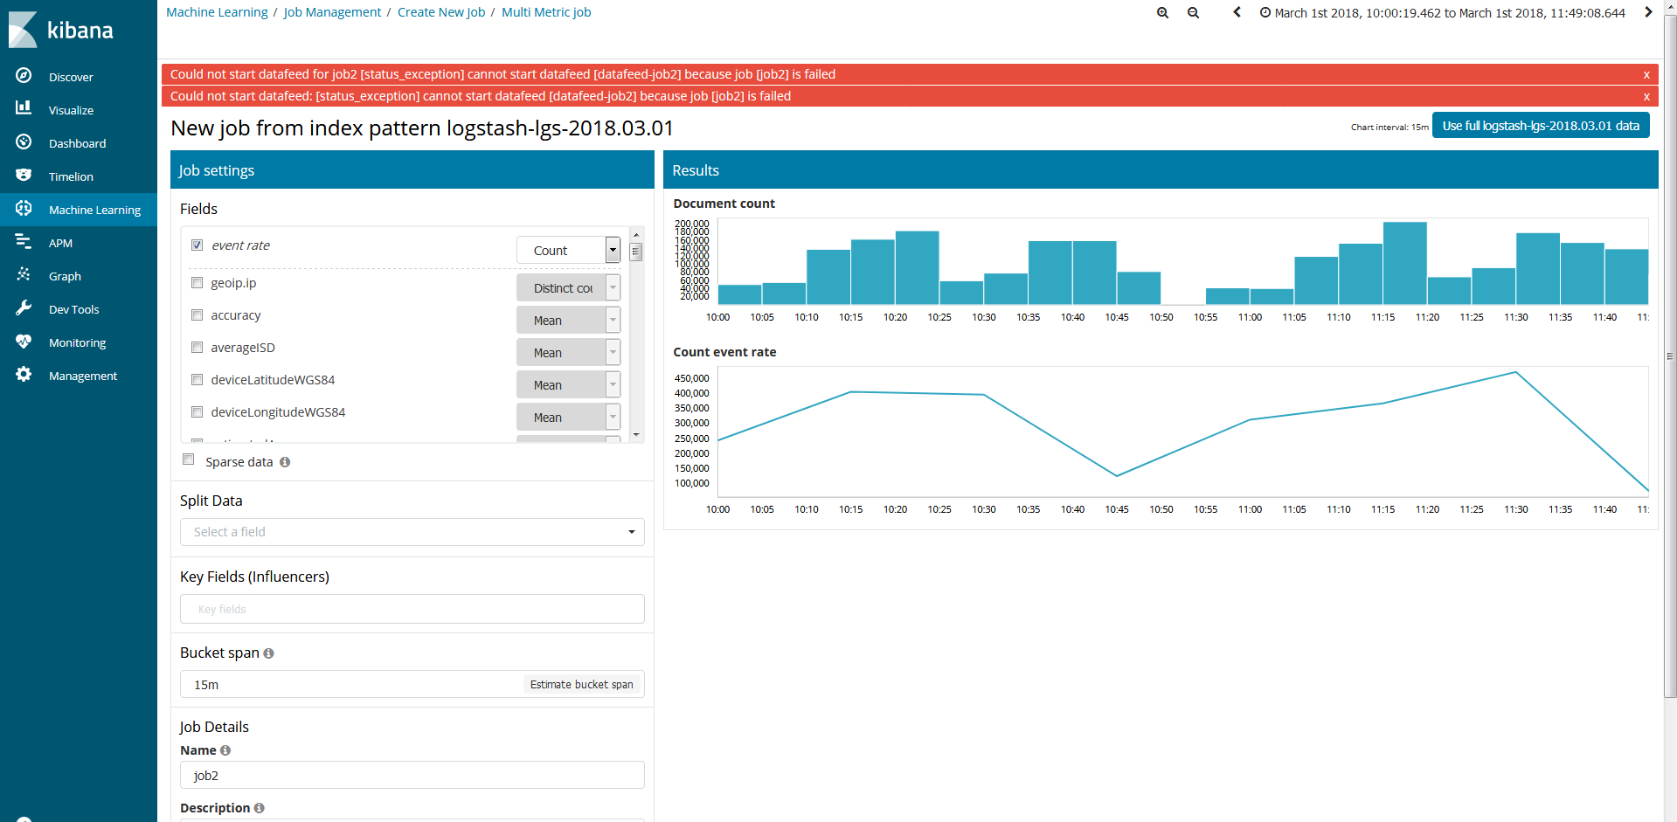Move time range backward
This screenshot has height=822, width=1677.
coord(1237,12)
